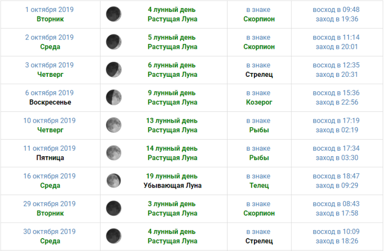The height and width of the screenshot is (251, 384).
Task: Click the moon phase icon for 1 октября 2019
Action: click(x=113, y=14)
